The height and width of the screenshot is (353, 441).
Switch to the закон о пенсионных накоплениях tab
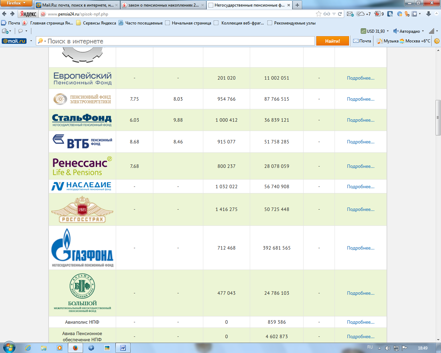(x=163, y=5)
